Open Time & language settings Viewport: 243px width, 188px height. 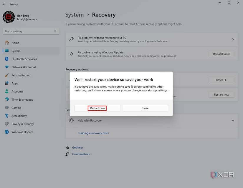[31, 99]
